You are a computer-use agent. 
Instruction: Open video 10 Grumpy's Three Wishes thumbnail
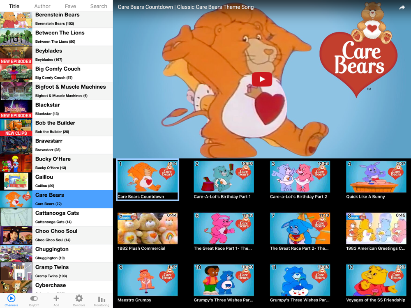(224, 280)
